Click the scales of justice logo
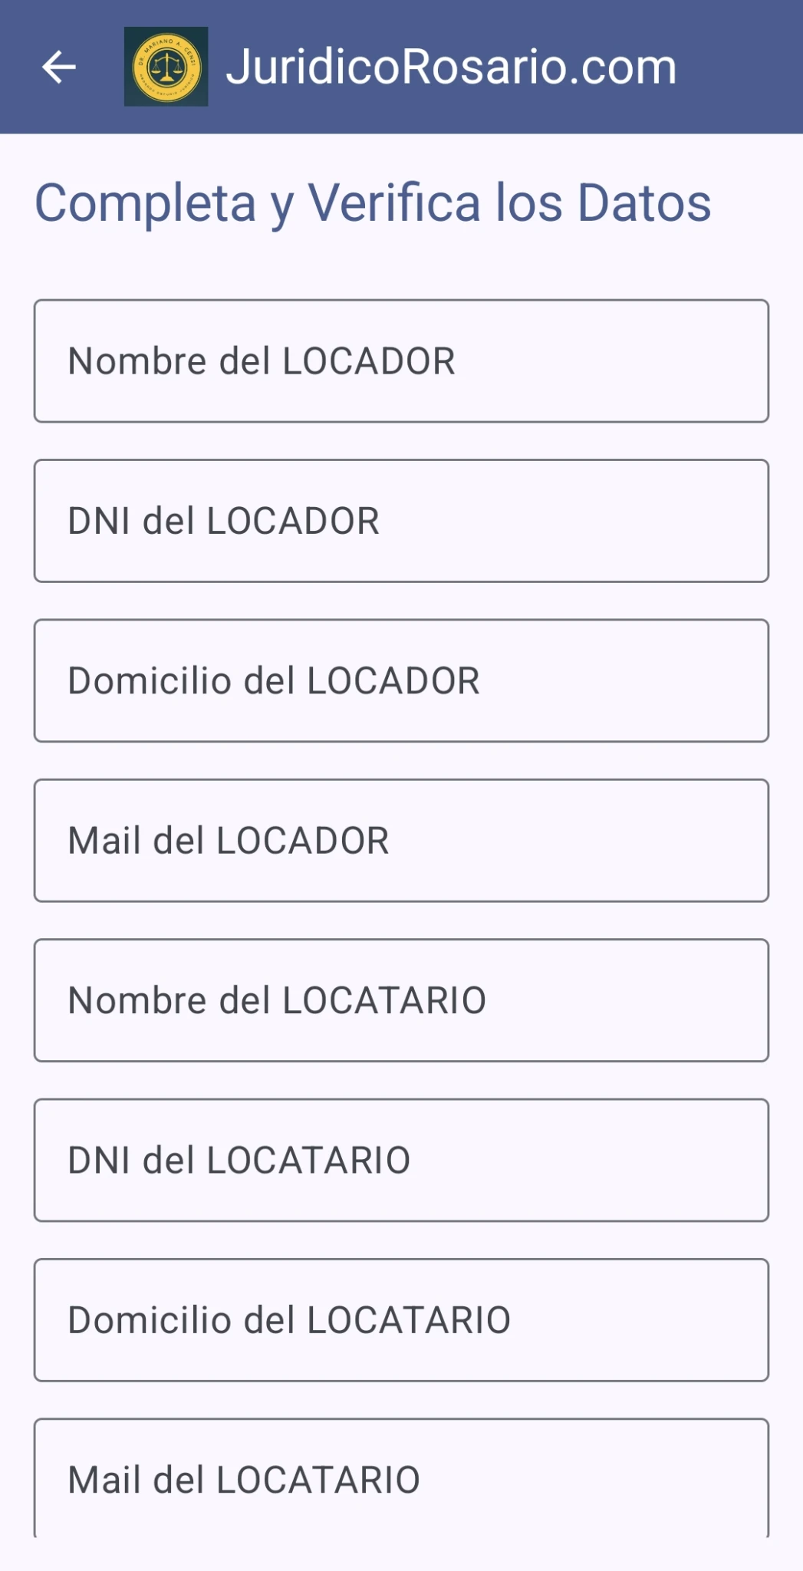The height and width of the screenshot is (1571, 803). tap(166, 67)
